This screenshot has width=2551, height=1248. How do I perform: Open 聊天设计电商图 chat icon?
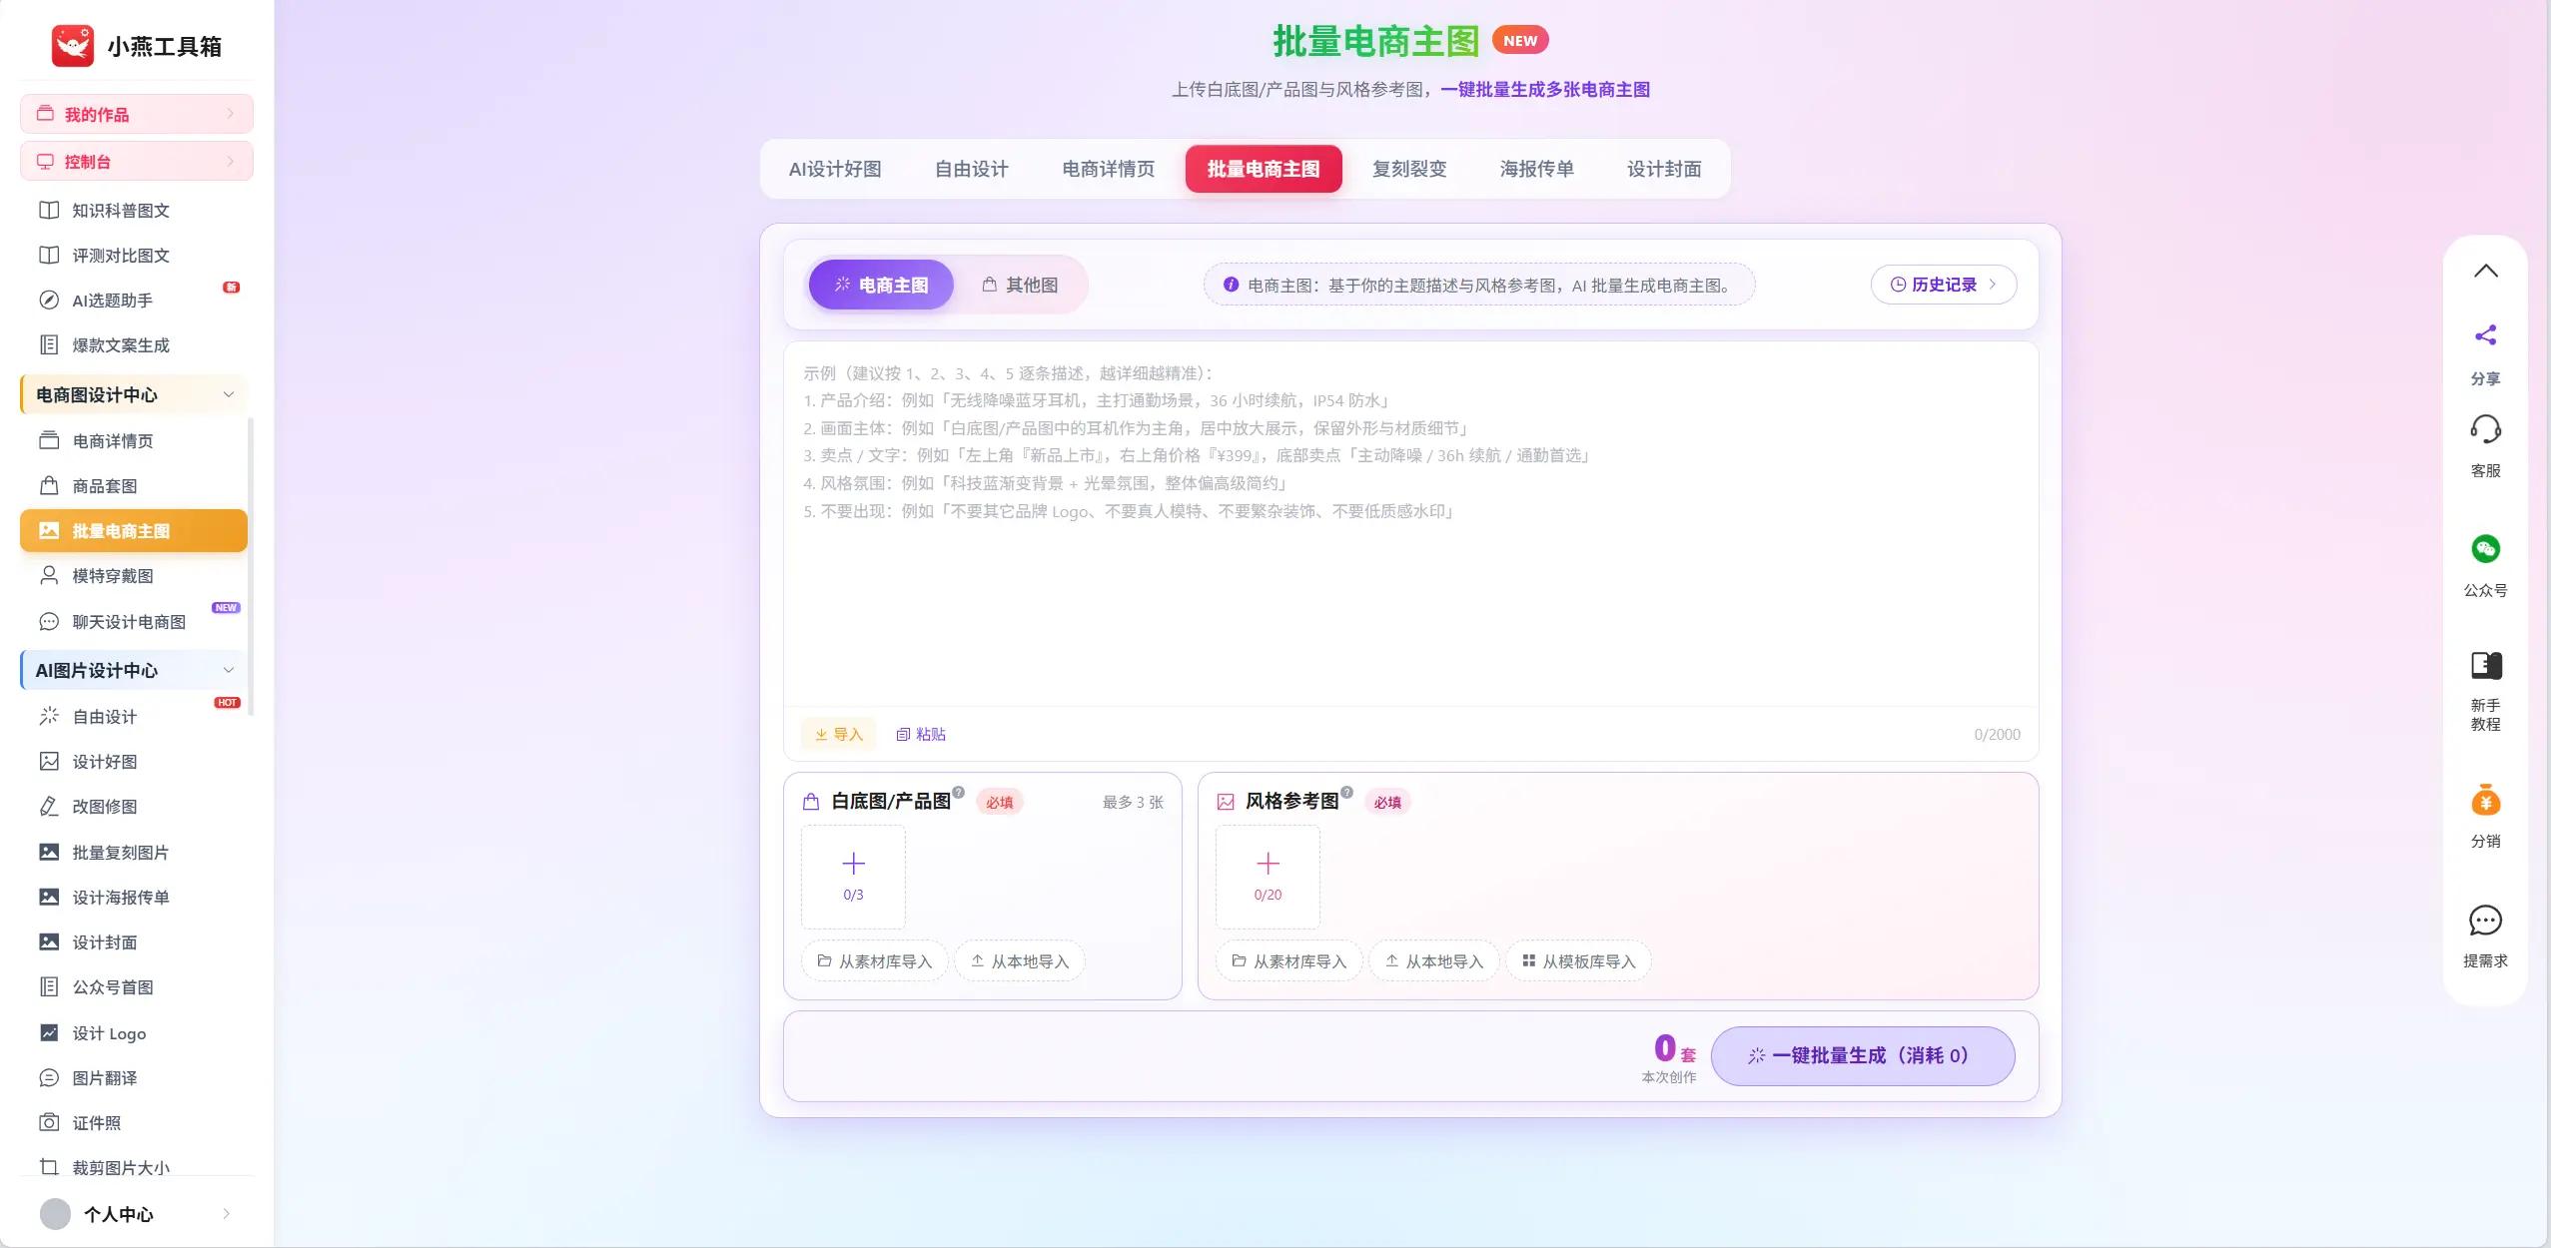pyautogui.click(x=49, y=622)
